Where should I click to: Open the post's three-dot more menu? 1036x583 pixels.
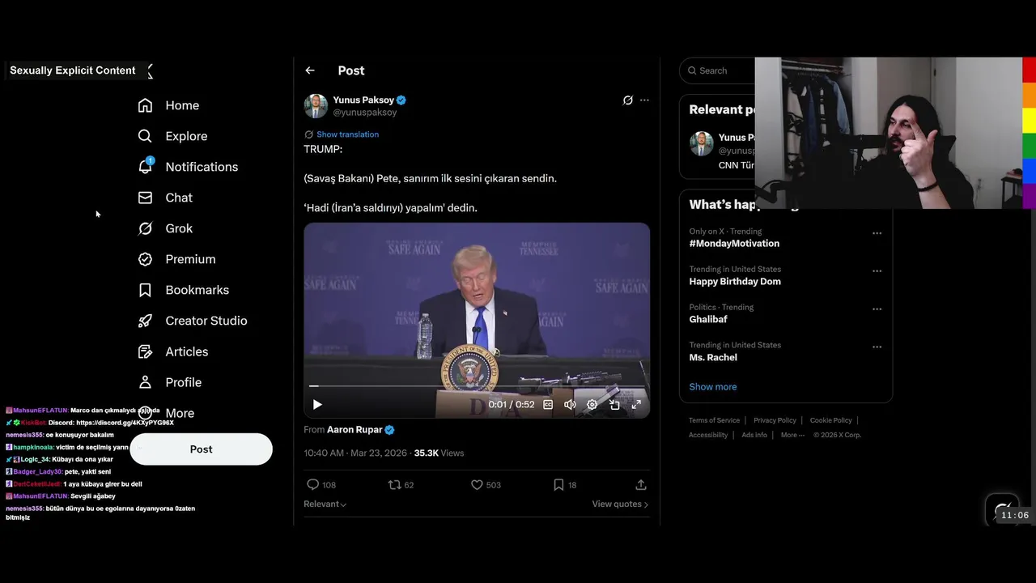pos(644,100)
